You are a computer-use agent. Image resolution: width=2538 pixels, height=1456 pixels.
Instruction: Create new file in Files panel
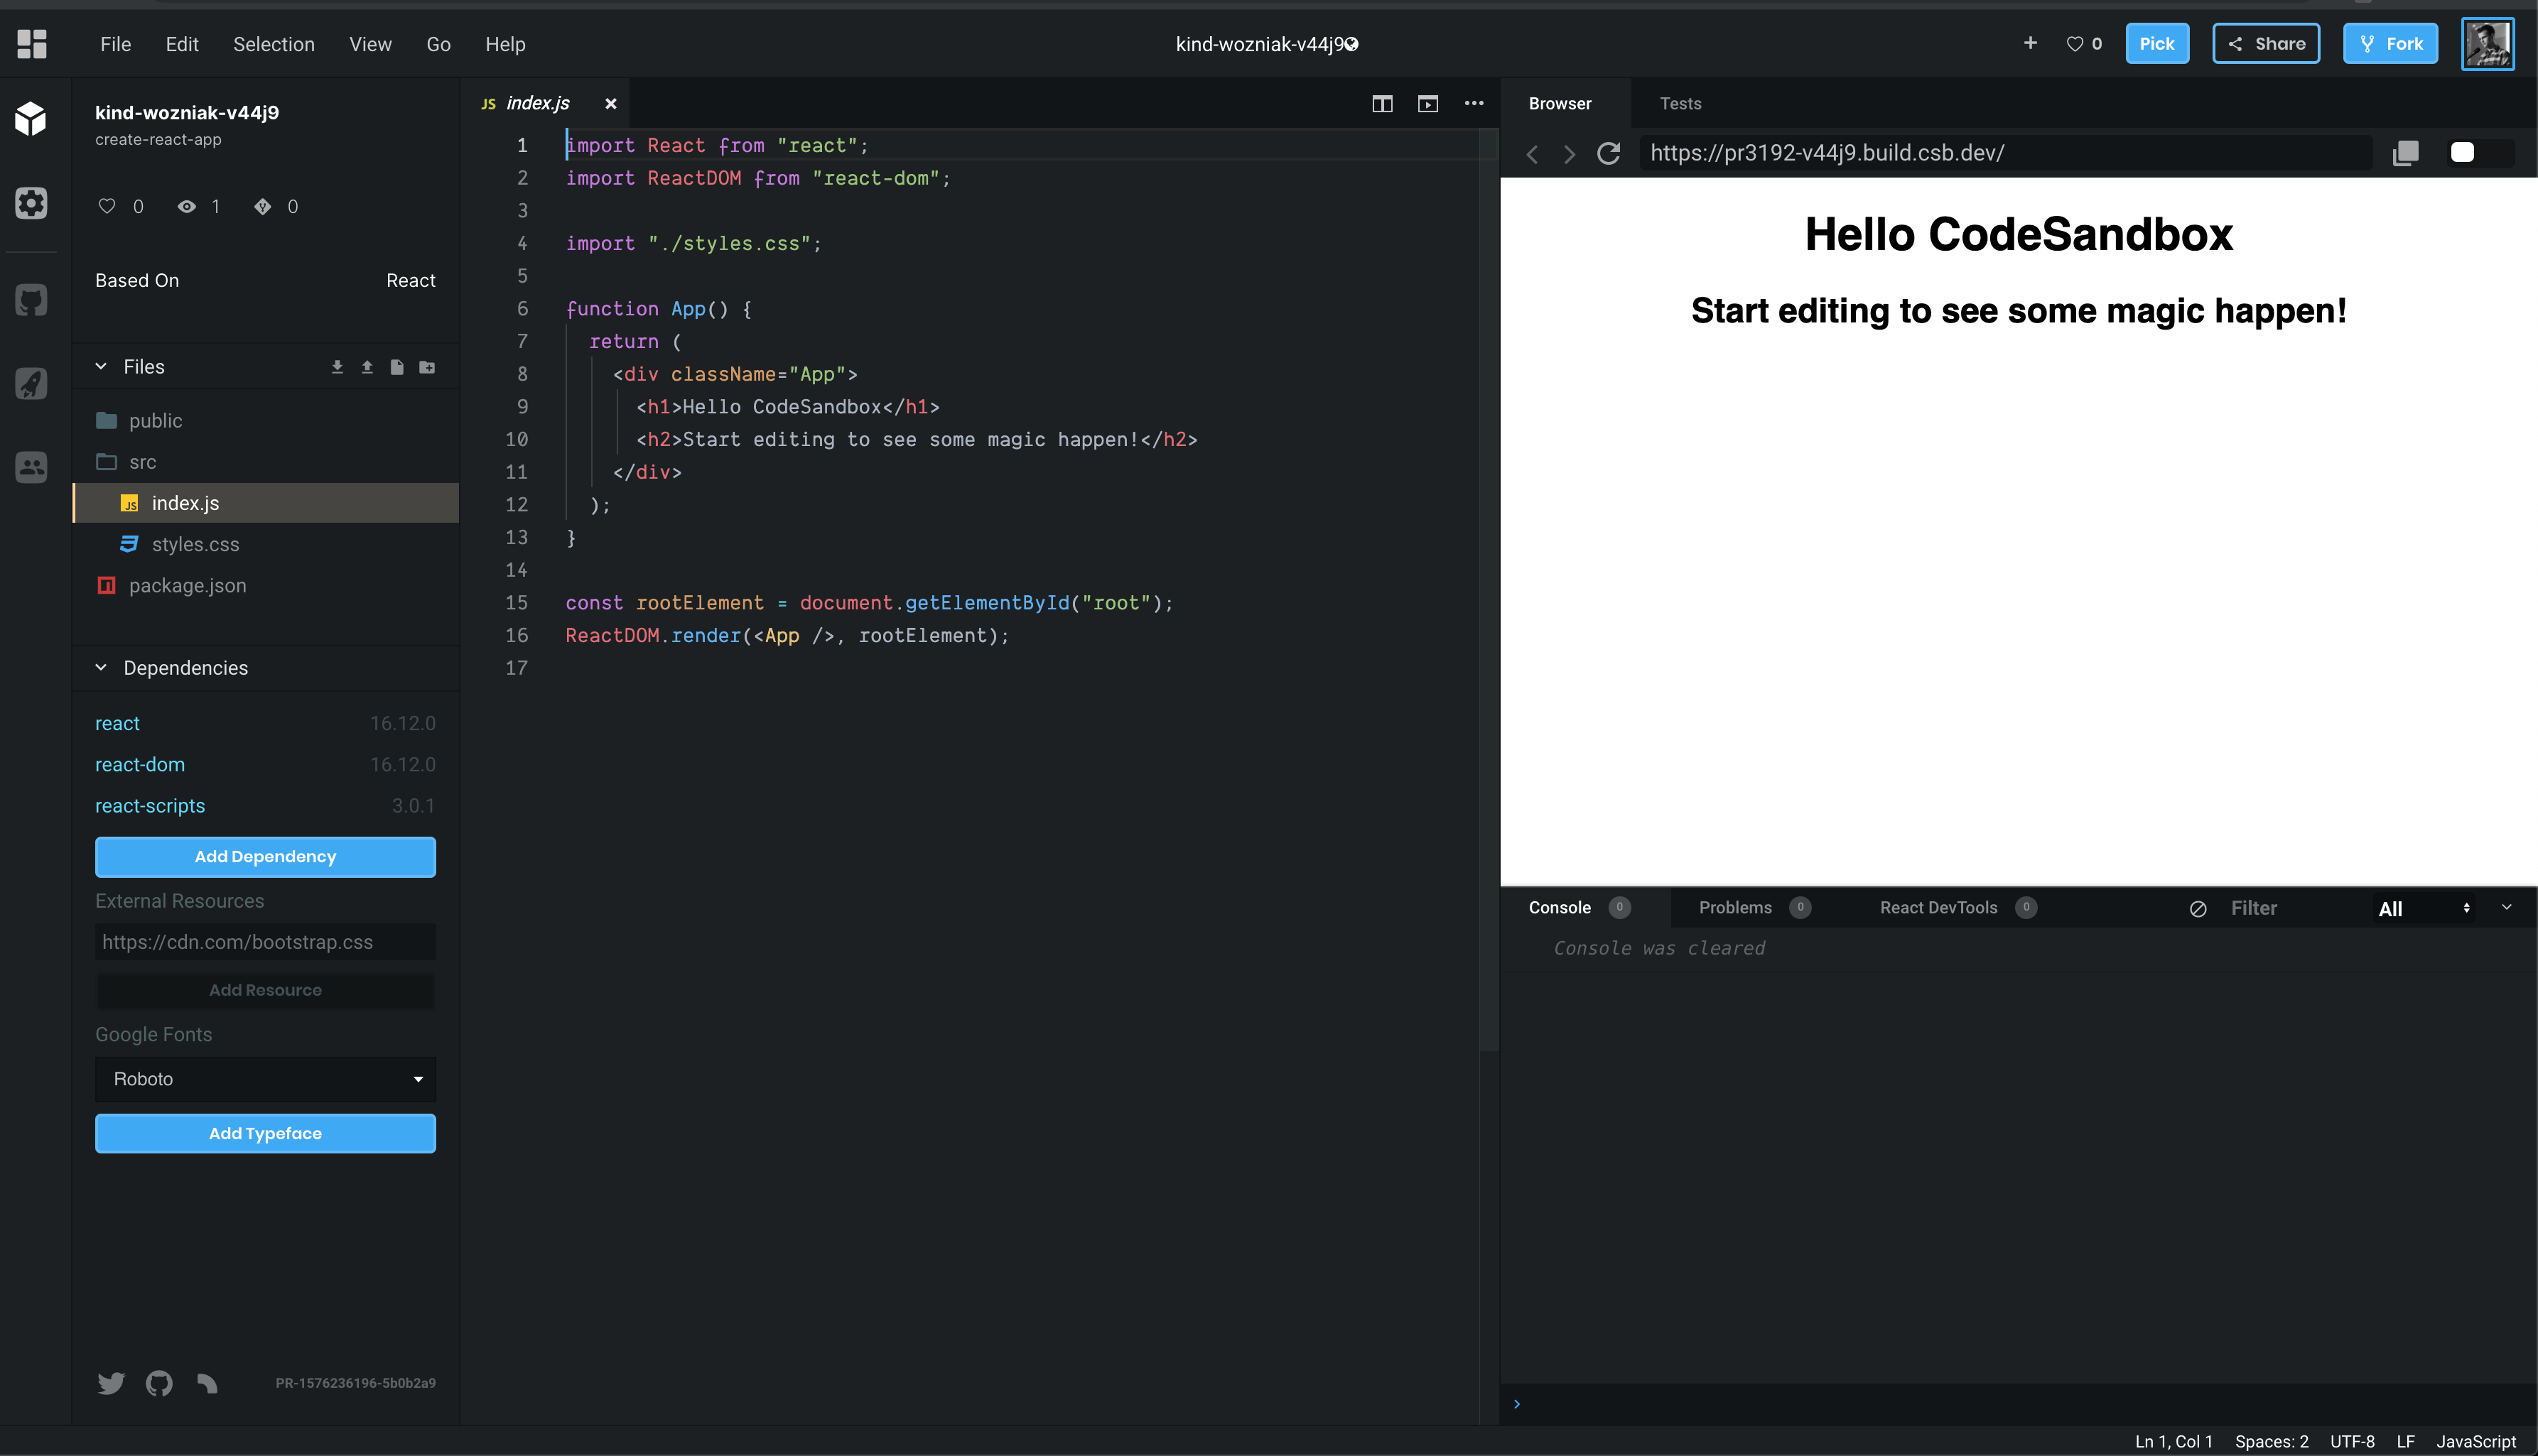(x=397, y=367)
